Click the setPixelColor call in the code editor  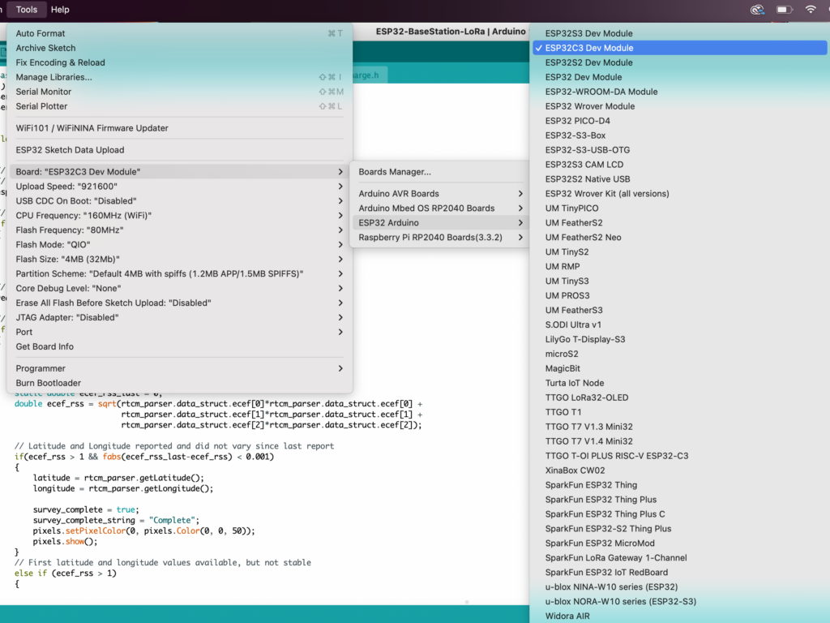[x=96, y=531]
